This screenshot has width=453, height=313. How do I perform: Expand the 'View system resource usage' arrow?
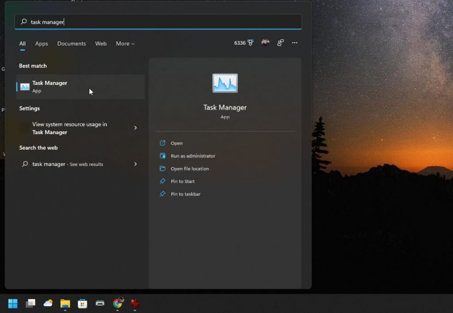point(135,128)
